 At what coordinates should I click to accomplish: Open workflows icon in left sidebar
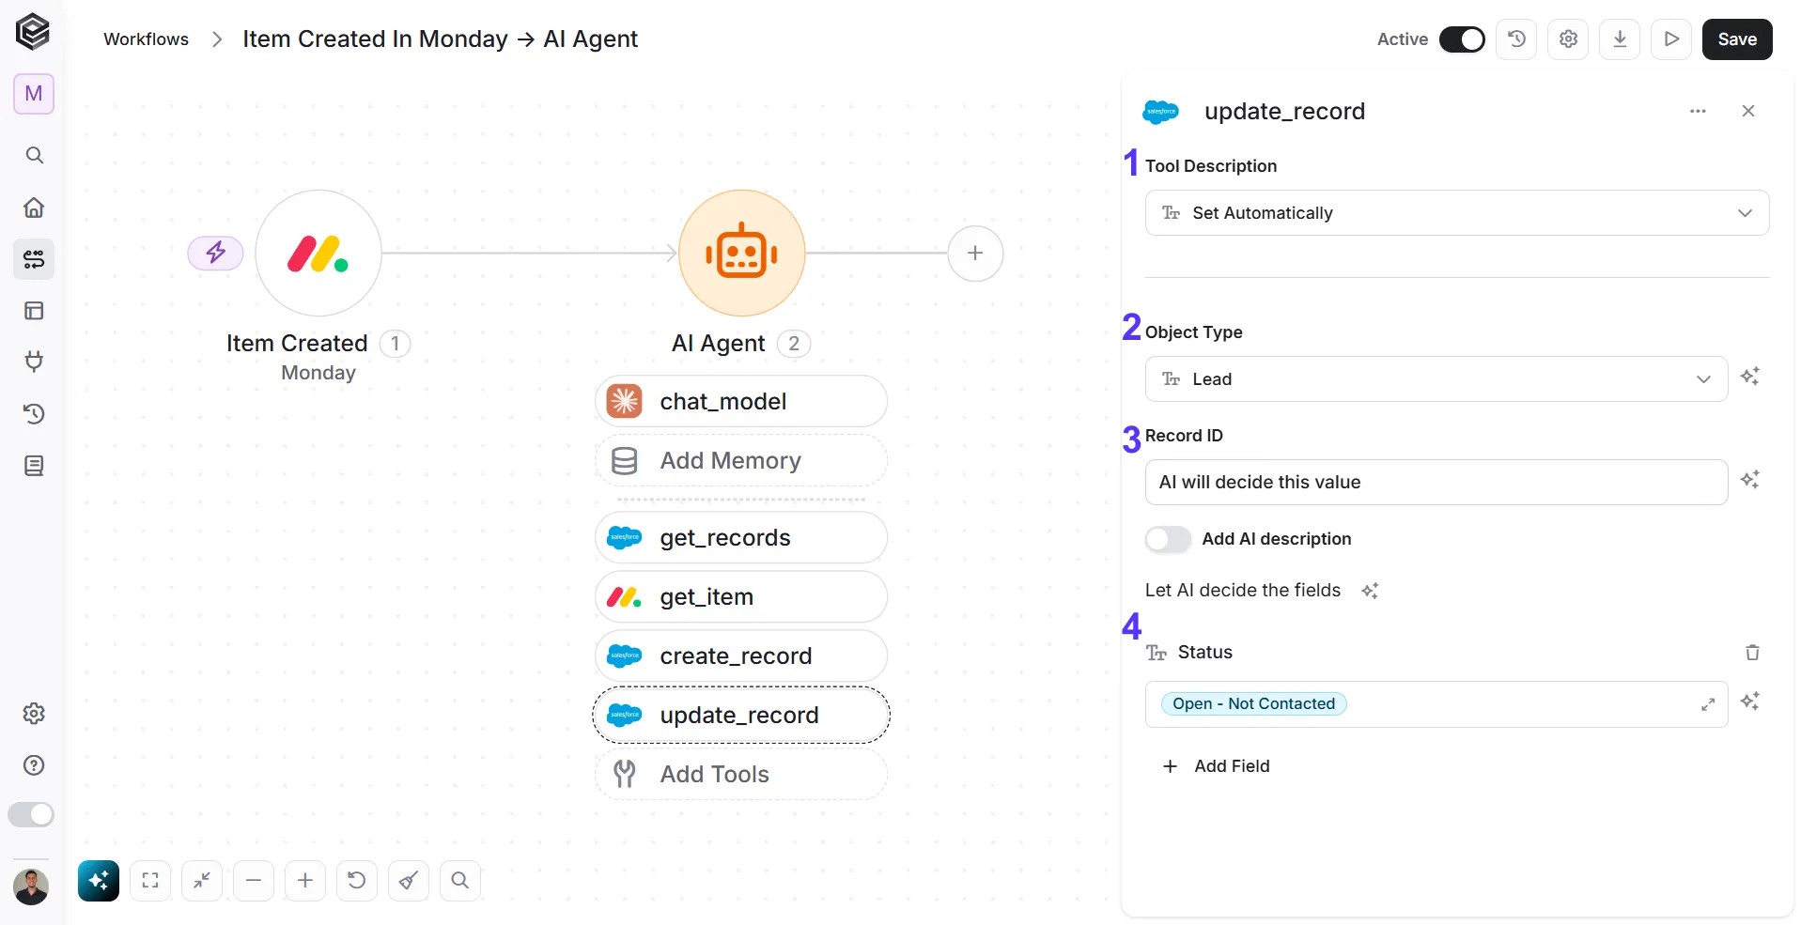34,259
